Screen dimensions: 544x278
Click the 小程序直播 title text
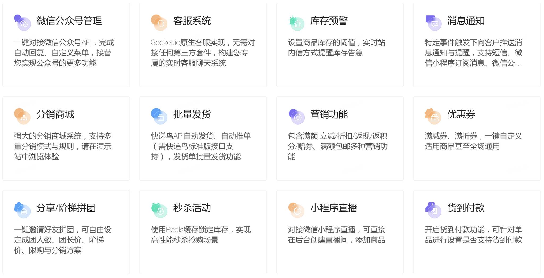(334, 208)
